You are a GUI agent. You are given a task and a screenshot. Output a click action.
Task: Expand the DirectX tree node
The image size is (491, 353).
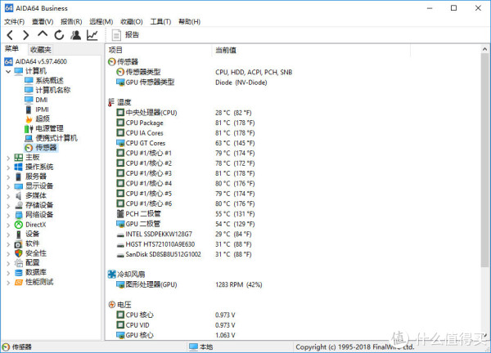click(8, 226)
